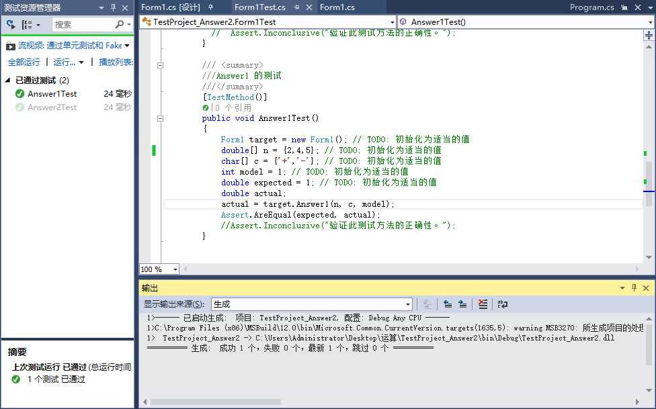Open the Output window options dropdown arrow

[x=622, y=287]
